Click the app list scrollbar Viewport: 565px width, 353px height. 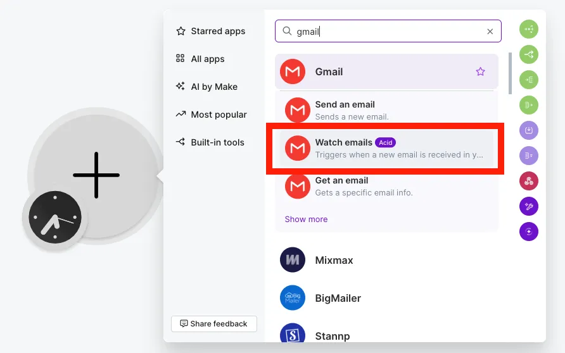510,73
